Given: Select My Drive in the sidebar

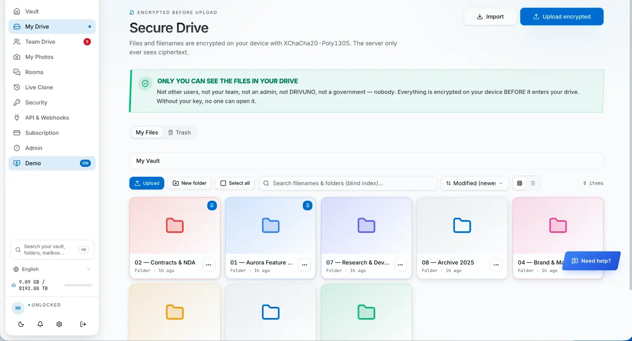Looking at the screenshot, I should pyautogui.click(x=52, y=26).
